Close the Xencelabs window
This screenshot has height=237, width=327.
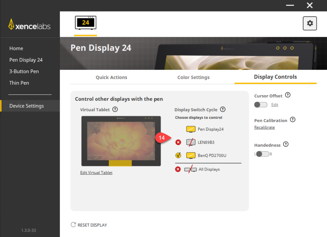[x=310, y=6]
